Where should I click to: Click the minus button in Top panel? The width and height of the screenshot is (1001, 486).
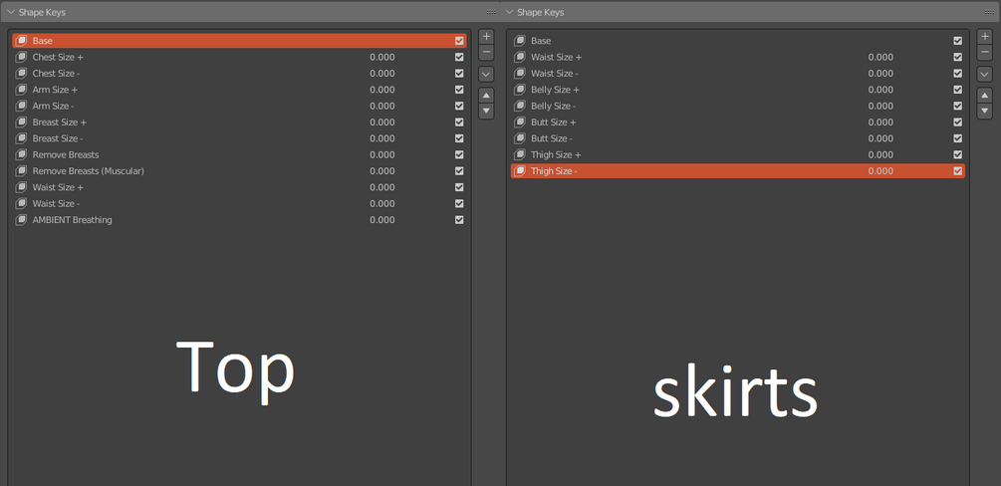486,53
